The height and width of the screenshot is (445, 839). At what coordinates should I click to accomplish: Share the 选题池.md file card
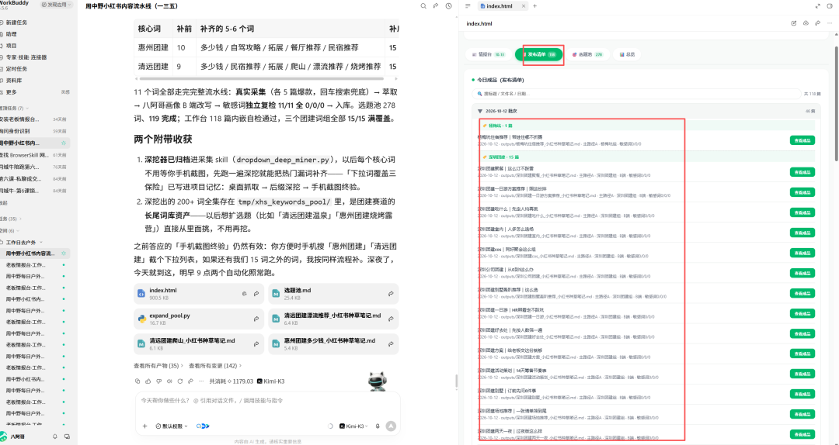(391, 294)
